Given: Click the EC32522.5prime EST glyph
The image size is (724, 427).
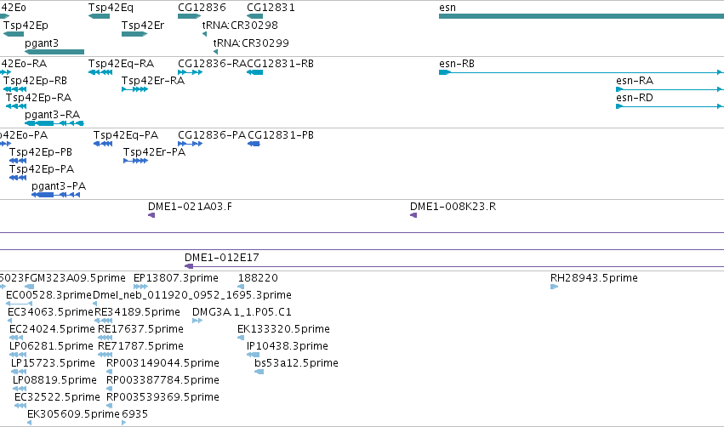Looking at the screenshot, I should tap(20, 407).
